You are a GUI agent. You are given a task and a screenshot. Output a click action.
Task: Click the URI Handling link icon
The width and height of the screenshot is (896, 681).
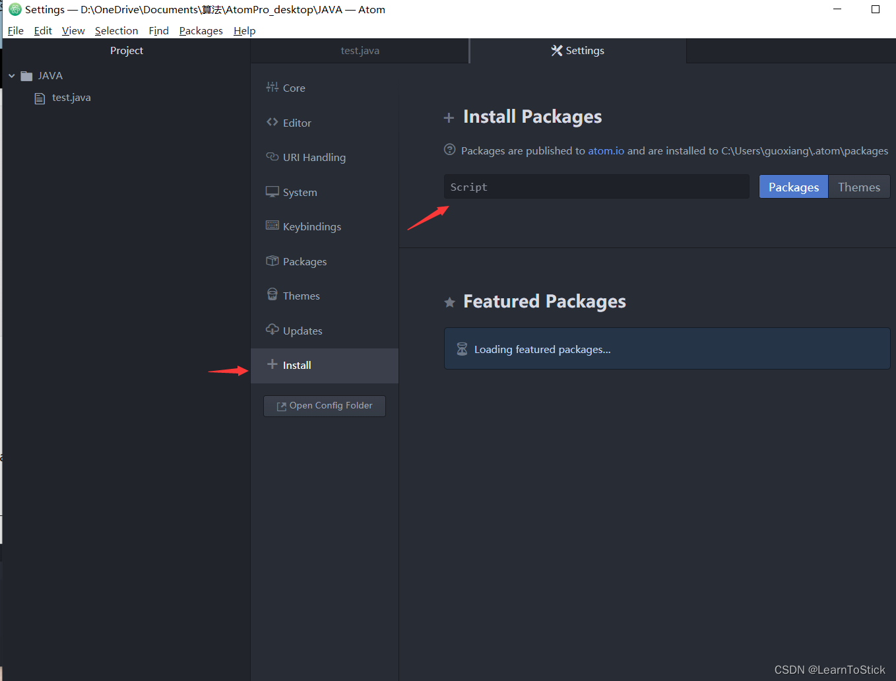click(272, 156)
